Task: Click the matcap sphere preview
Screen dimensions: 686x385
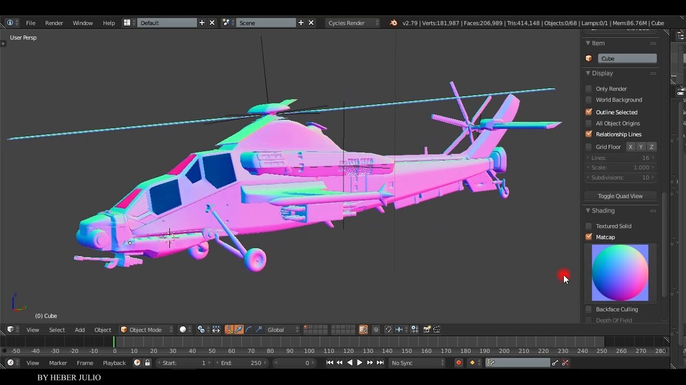Action: 620,273
